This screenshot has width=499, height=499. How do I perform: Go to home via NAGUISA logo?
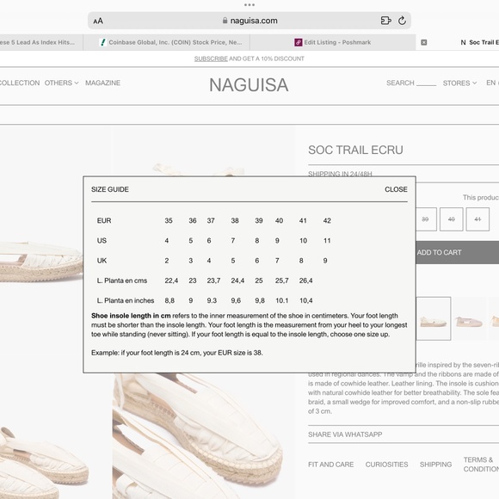pyautogui.click(x=249, y=85)
